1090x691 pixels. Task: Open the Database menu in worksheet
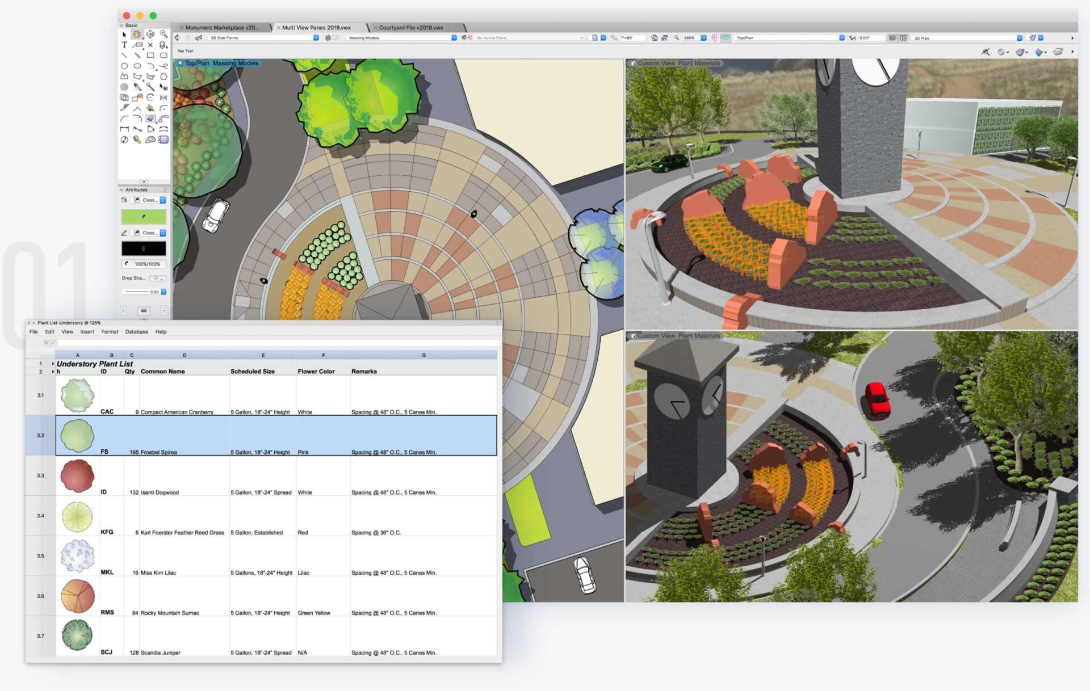(x=137, y=332)
